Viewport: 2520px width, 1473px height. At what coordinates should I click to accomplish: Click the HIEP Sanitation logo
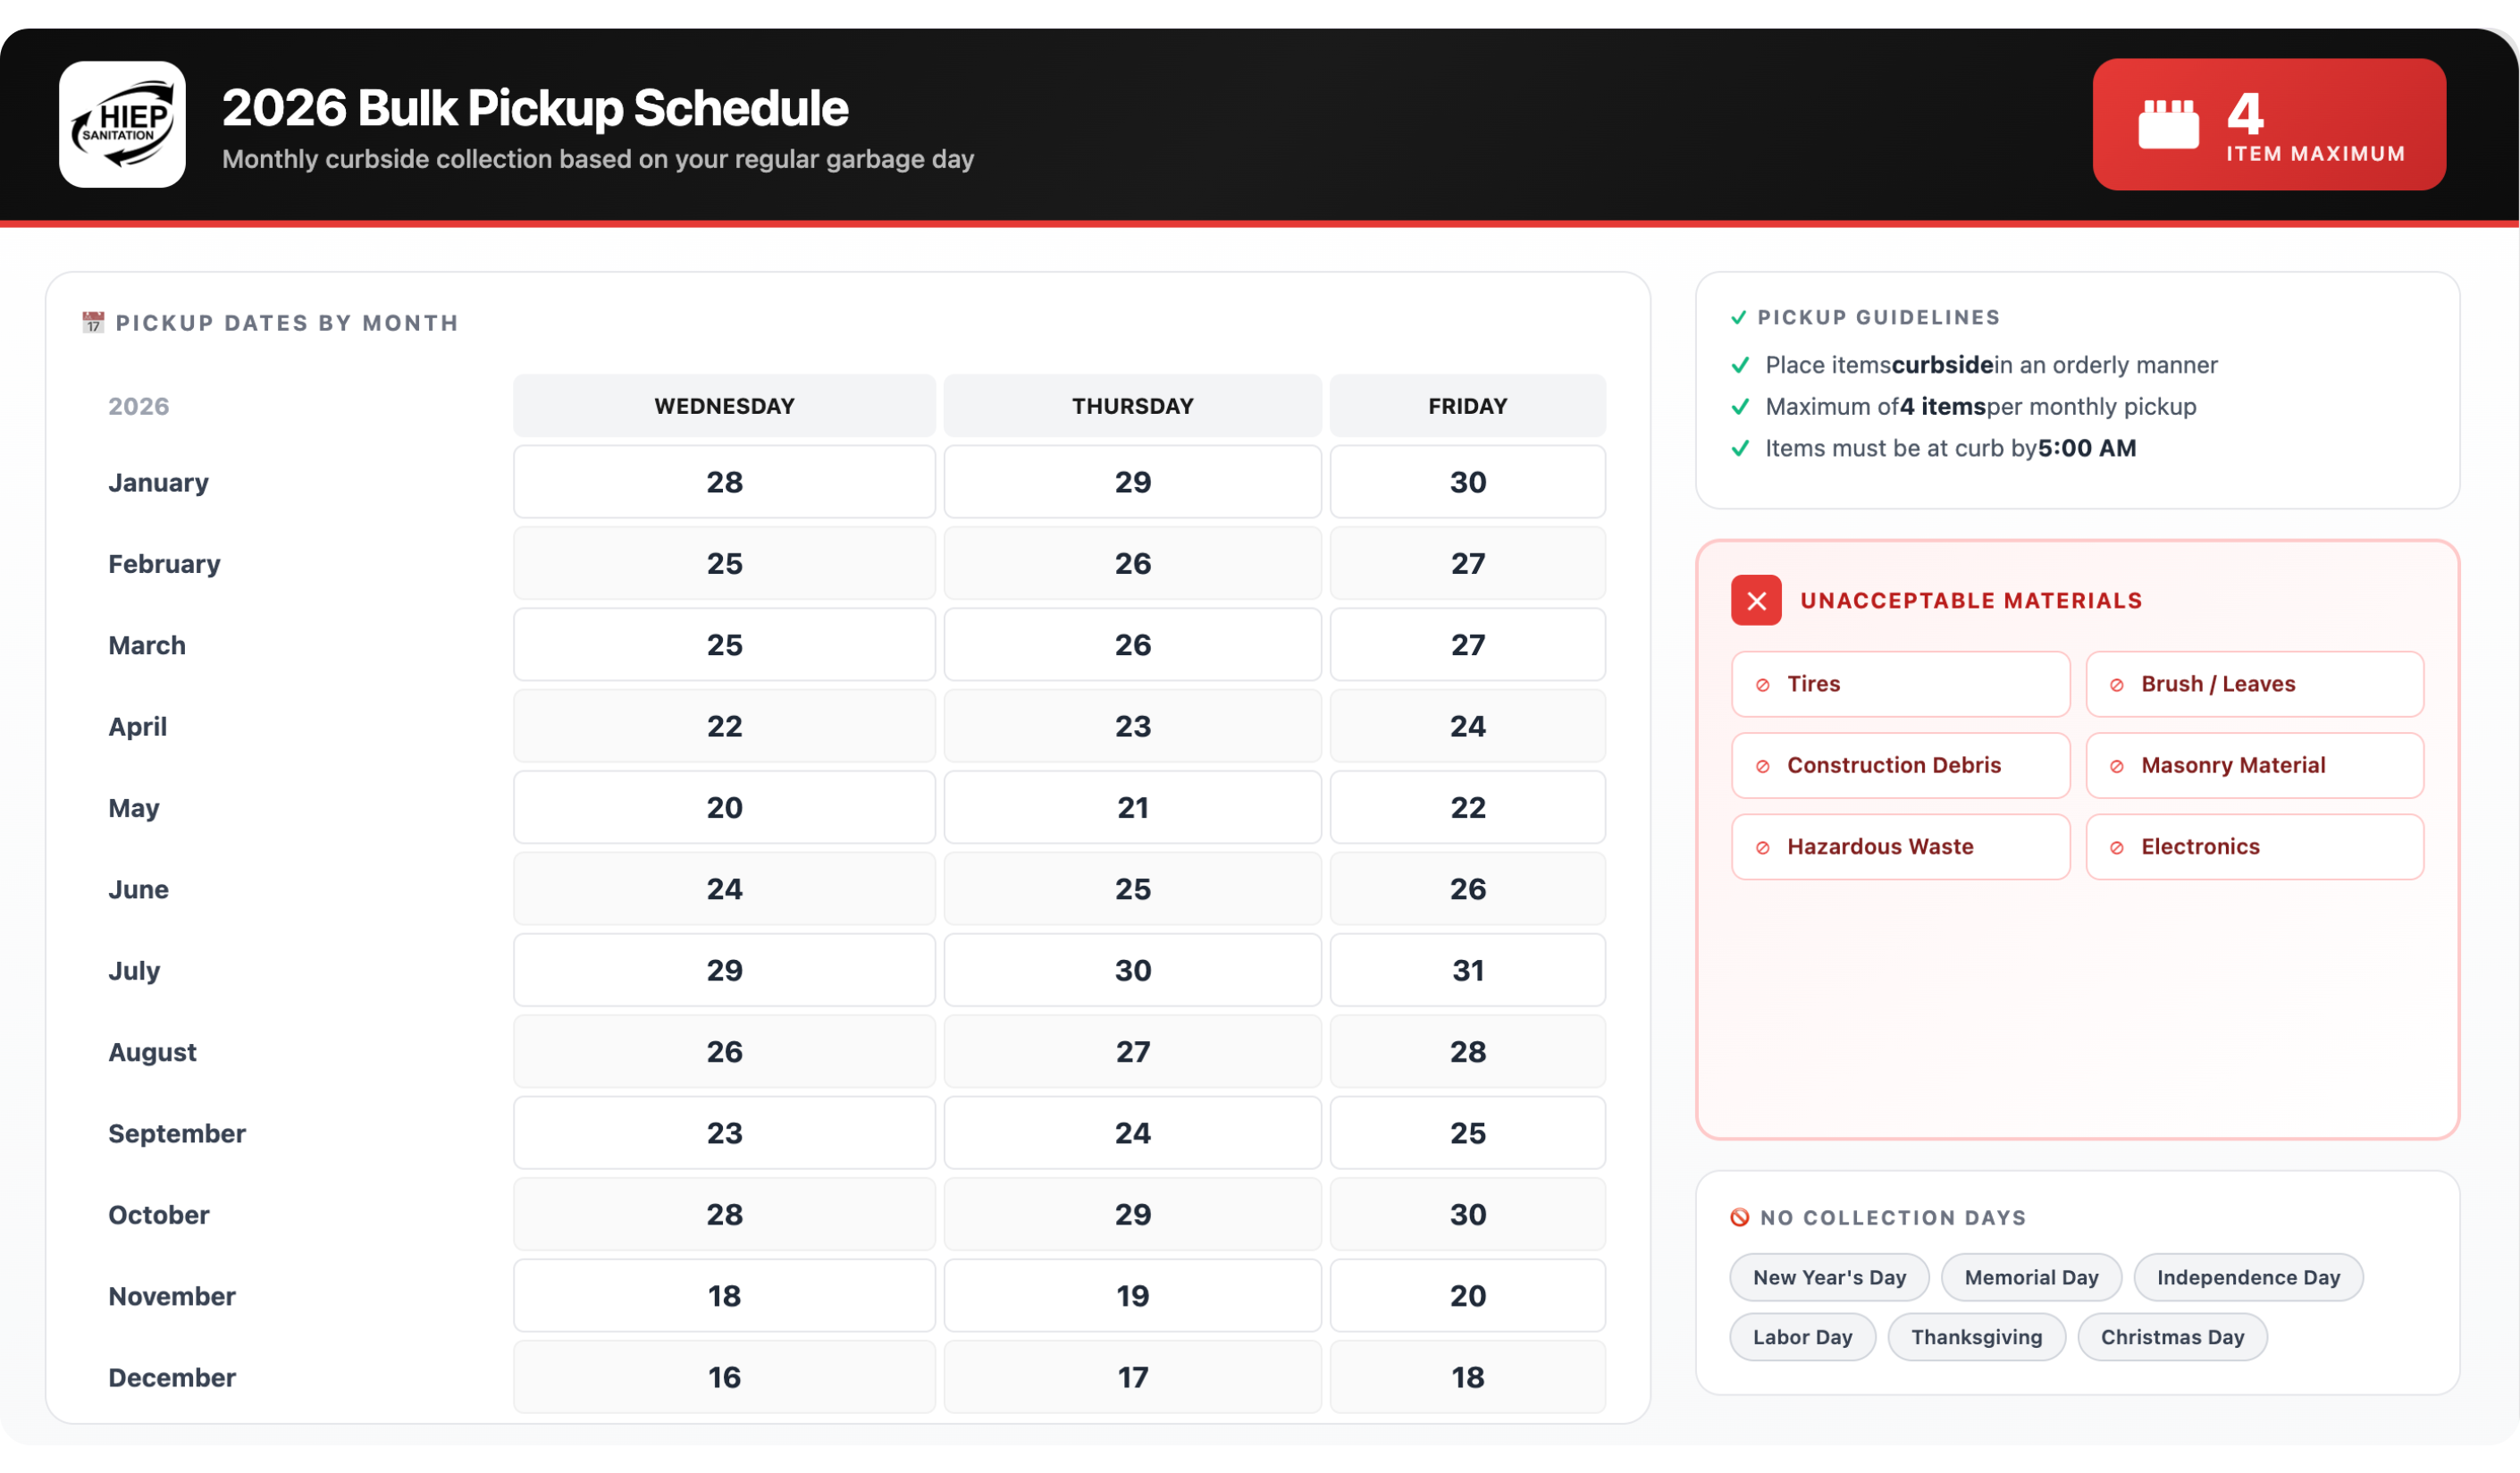pos(122,125)
